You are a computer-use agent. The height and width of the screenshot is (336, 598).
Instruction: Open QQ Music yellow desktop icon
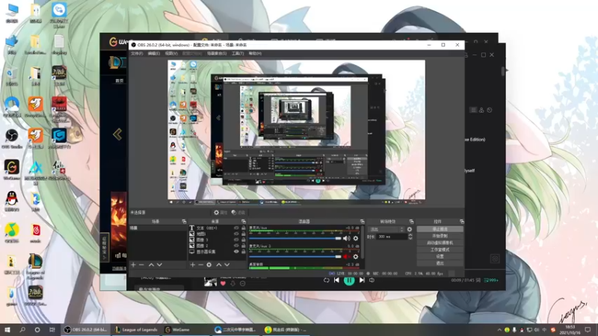[x=12, y=233]
